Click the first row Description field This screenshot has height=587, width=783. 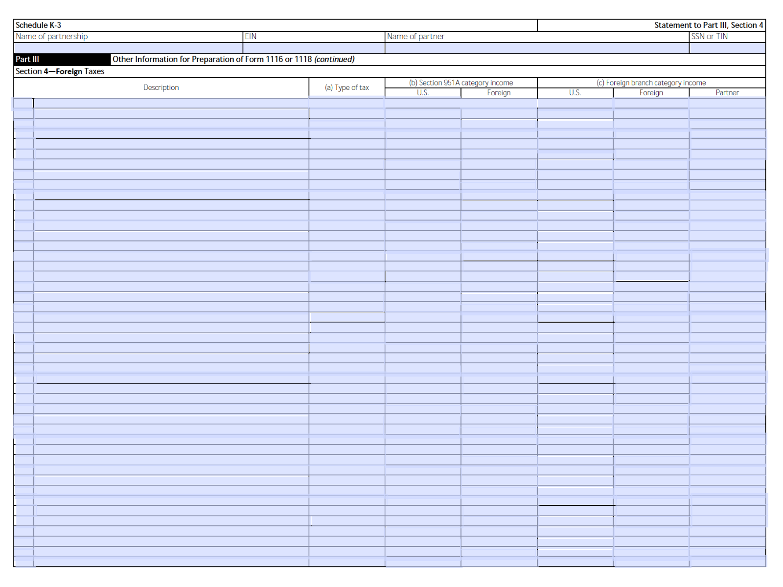(171, 103)
